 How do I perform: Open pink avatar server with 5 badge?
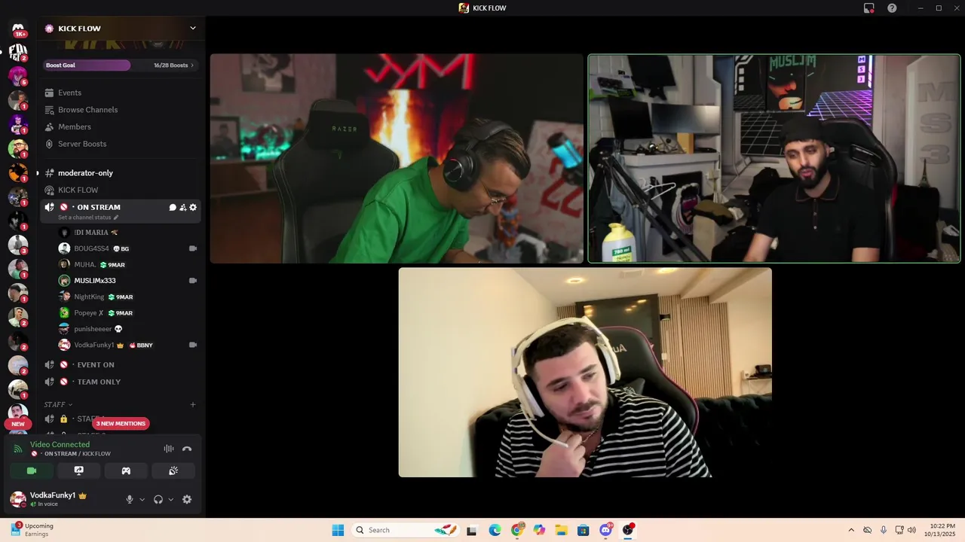(x=18, y=76)
